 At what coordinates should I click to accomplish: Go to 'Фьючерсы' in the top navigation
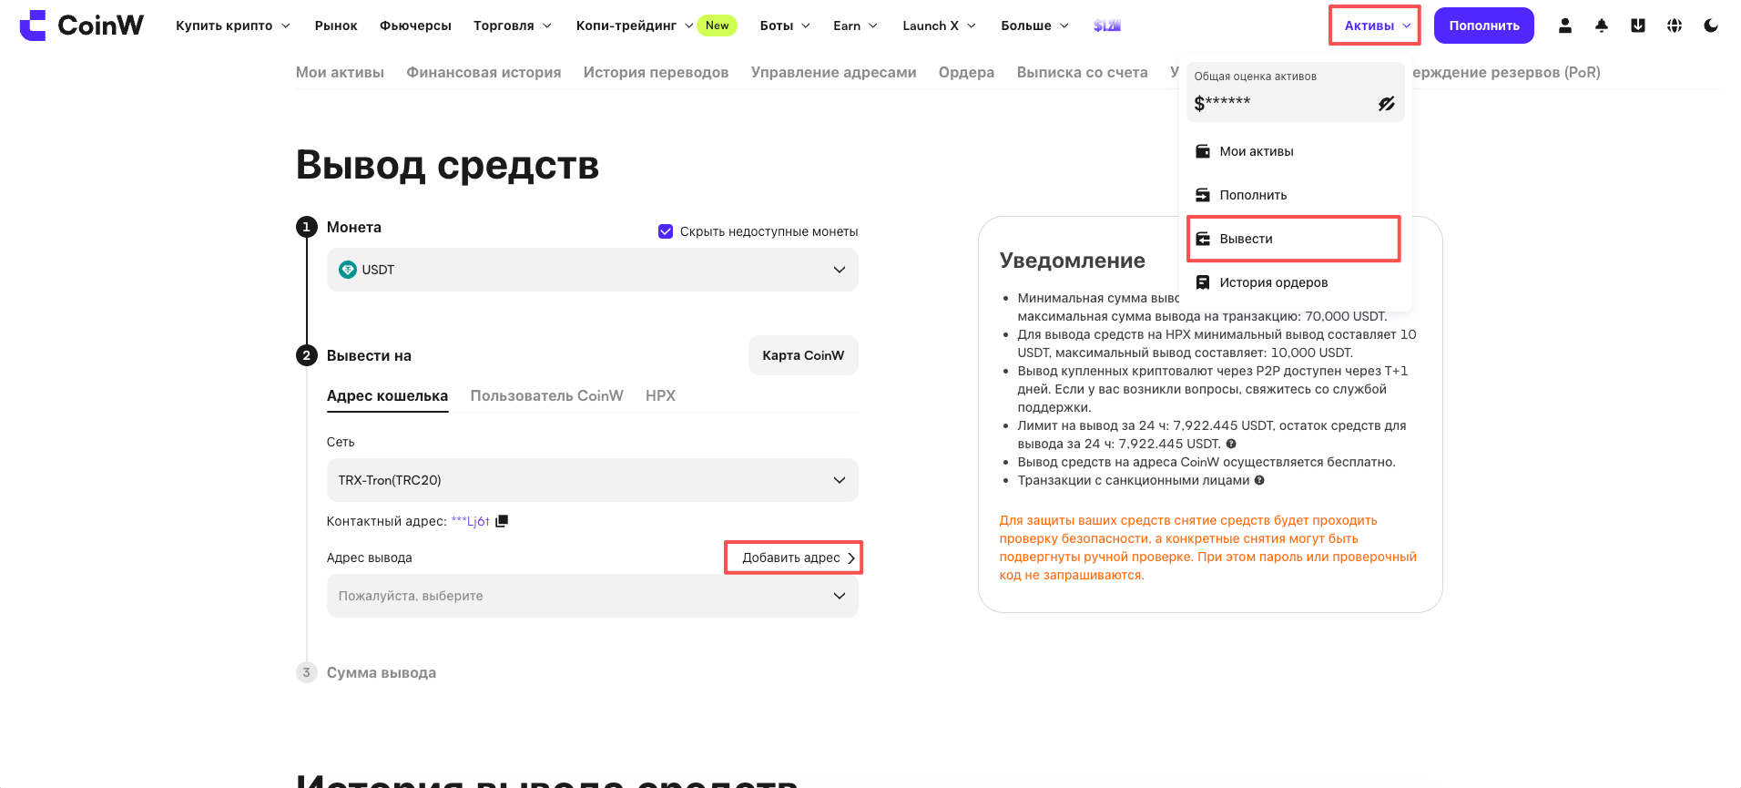tap(415, 26)
